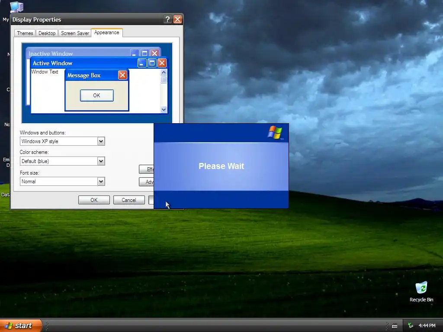The width and height of the screenshot is (443, 332).
Task: Click the Please Wait message text
Action: [x=221, y=166]
